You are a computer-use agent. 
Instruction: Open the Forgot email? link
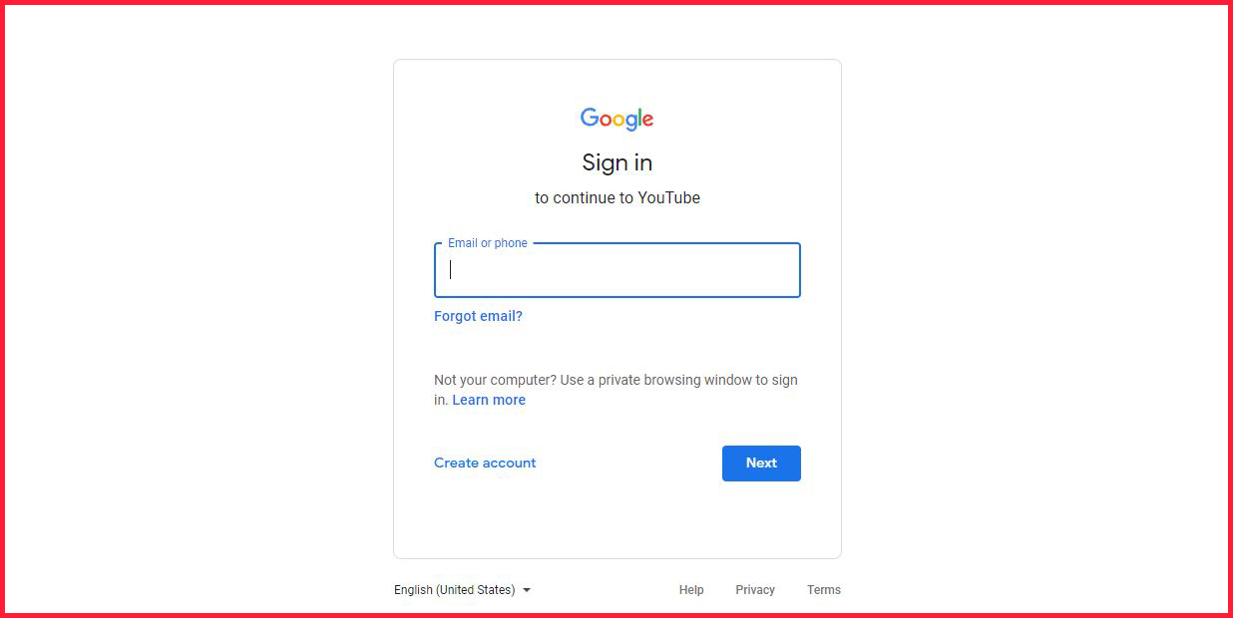pyautogui.click(x=478, y=316)
